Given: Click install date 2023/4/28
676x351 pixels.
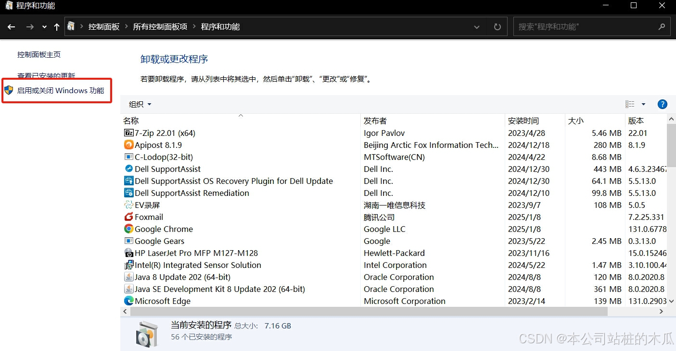Looking at the screenshot, I should pyautogui.click(x=527, y=133).
